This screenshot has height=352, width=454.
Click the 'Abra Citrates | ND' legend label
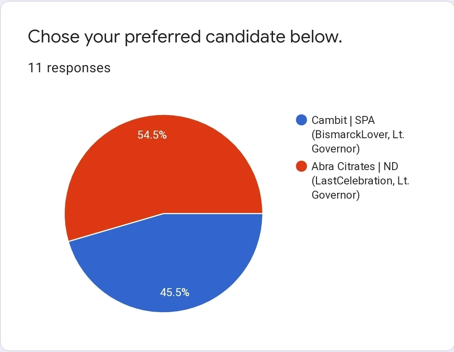click(x=355, y=166)
